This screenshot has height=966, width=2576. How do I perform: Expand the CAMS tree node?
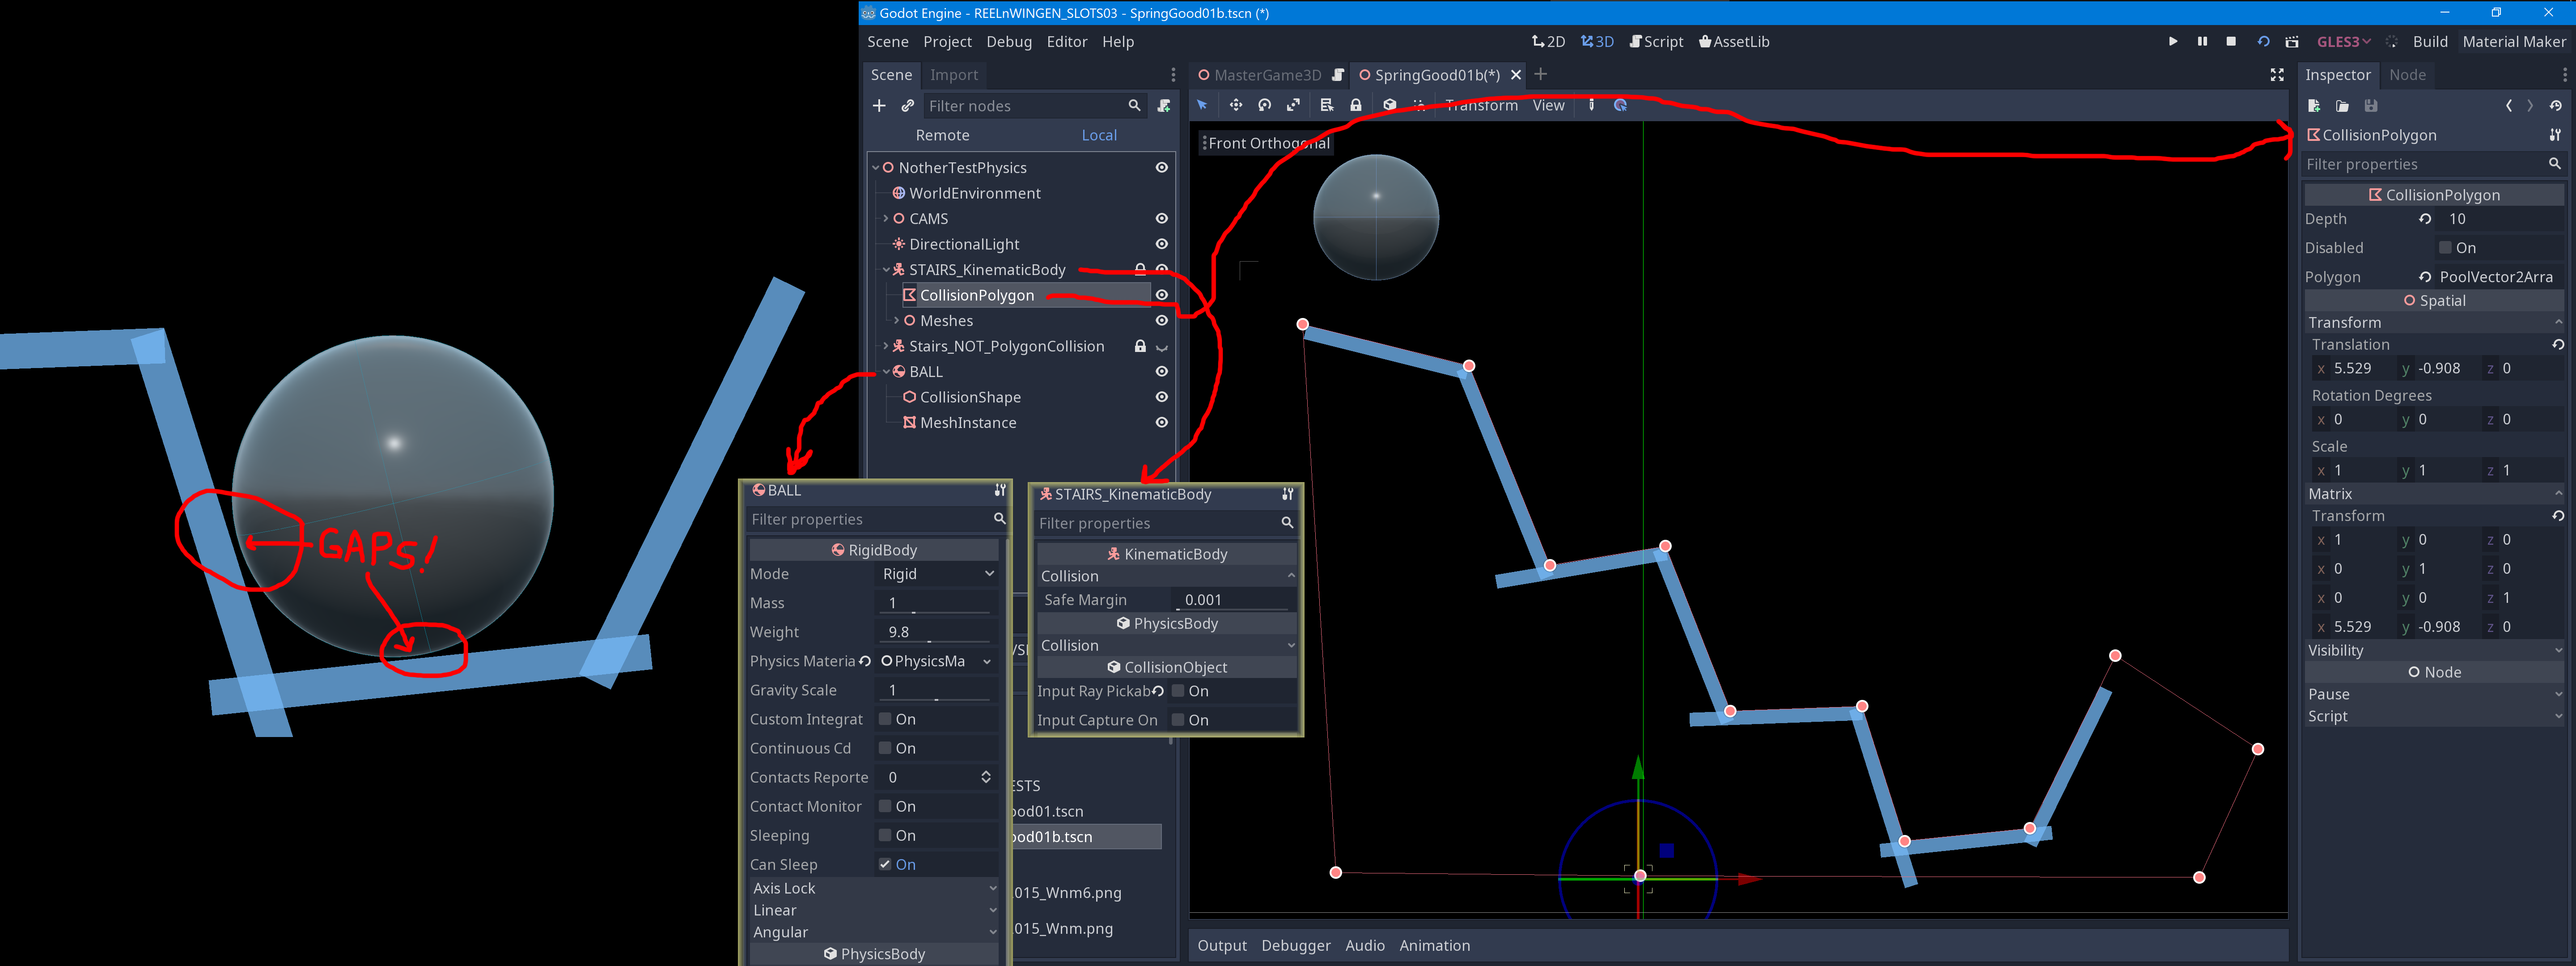tap(886, 219)
